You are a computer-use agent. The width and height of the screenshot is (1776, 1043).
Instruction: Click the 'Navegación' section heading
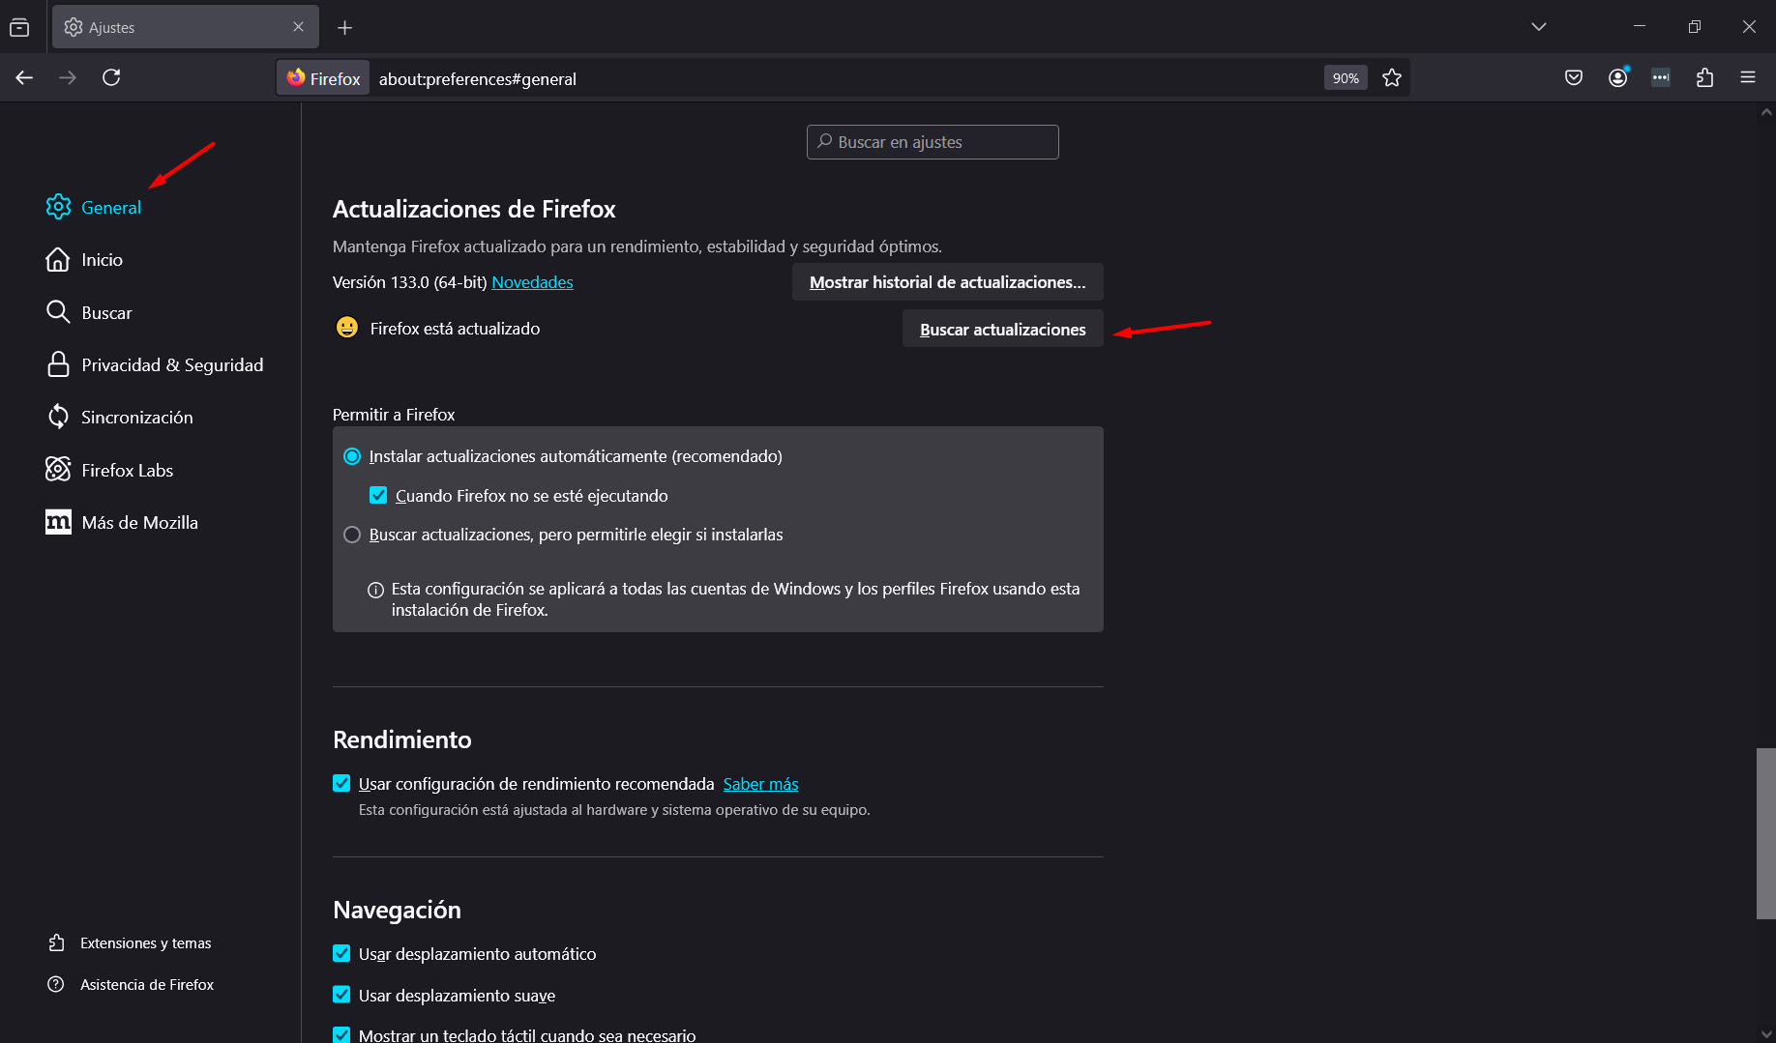397,910
